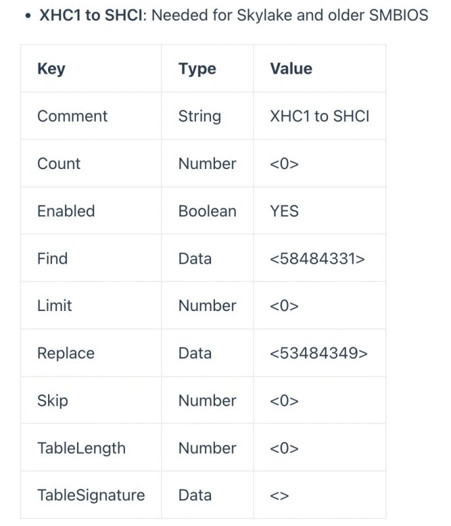Click the 'Skip' key cell
Image resolution: width=451 pixels, height=526 pixels.
pyautogui.click(x=53, y=400)
